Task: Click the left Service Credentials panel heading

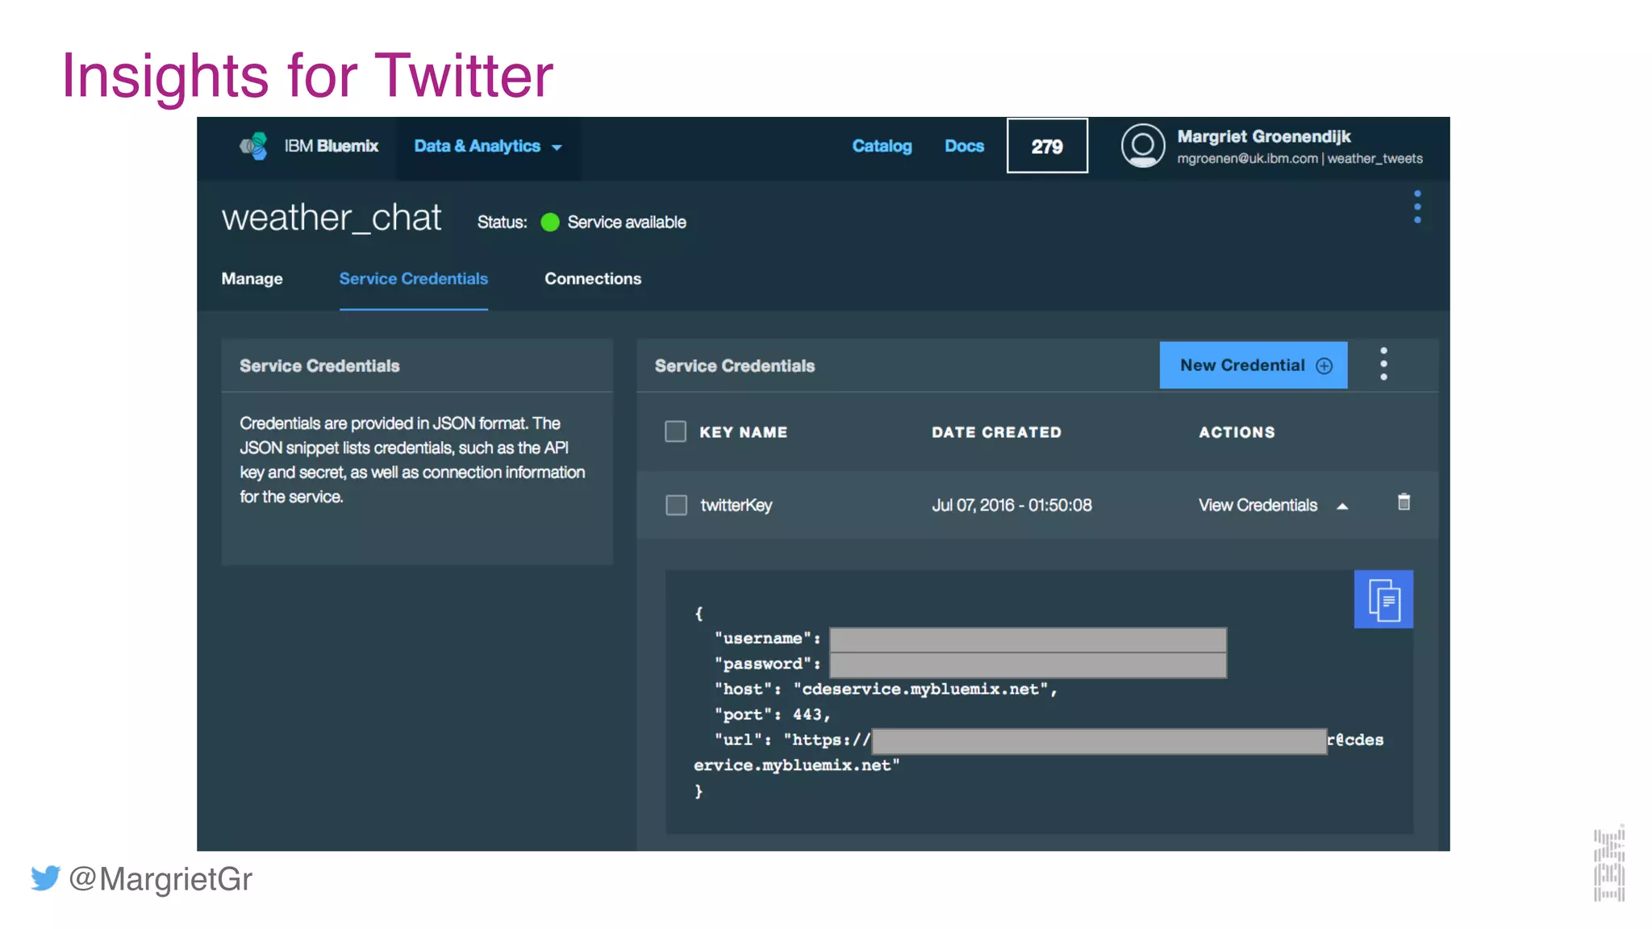Action: click(319, 366)
